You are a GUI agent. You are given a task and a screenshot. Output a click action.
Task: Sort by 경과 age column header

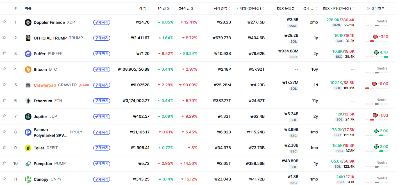coord(310,8)
